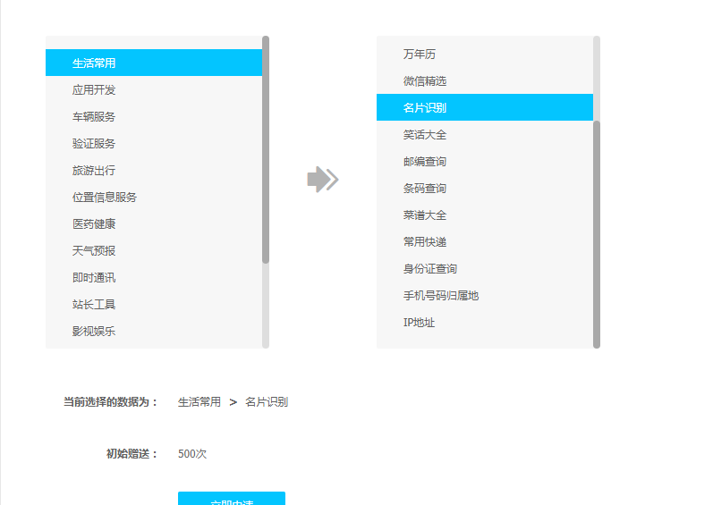Choose 万年历 in the right list
Image resolution: width=713 pixels, height=505 pixels.
click(x=420, y=55)
